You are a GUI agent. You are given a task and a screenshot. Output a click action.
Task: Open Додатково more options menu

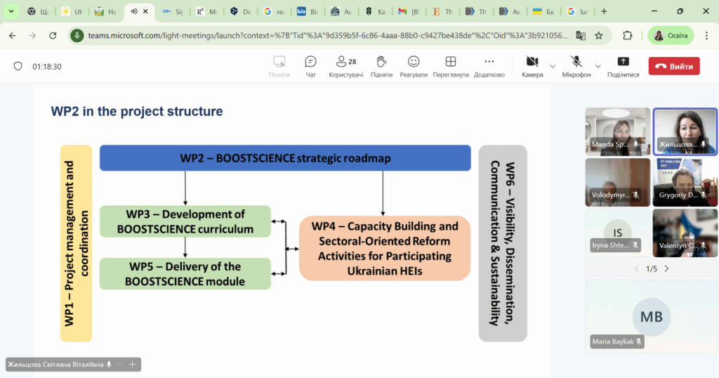(x=489, y=66)
